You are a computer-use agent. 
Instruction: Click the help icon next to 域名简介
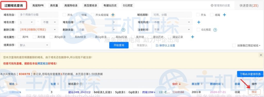(81, 84)
